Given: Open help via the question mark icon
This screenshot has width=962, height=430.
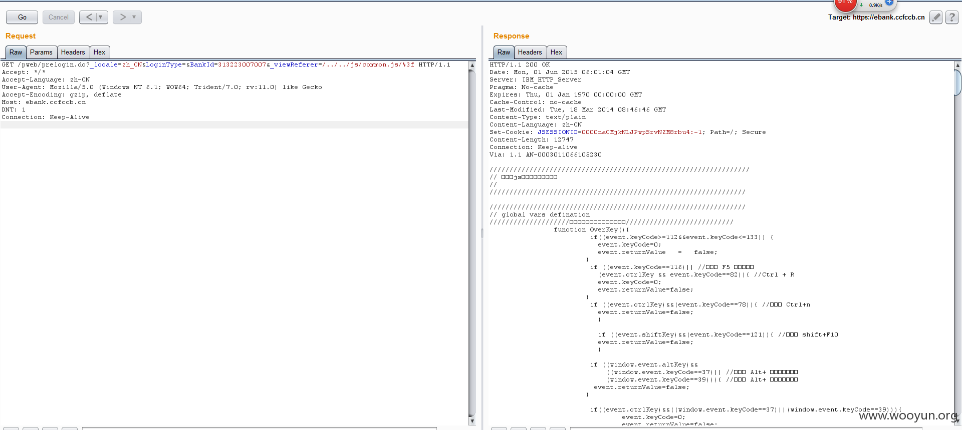Looking at the screenshot, I should 952,17.
